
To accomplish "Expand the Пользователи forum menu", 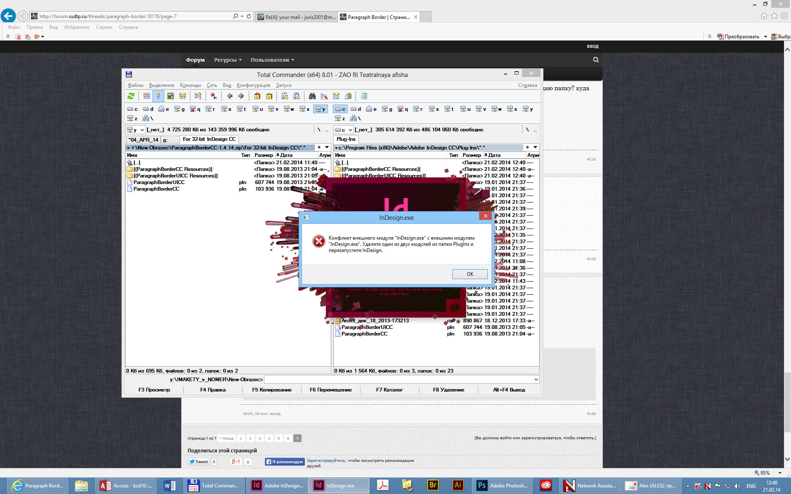I will (272, 60).
